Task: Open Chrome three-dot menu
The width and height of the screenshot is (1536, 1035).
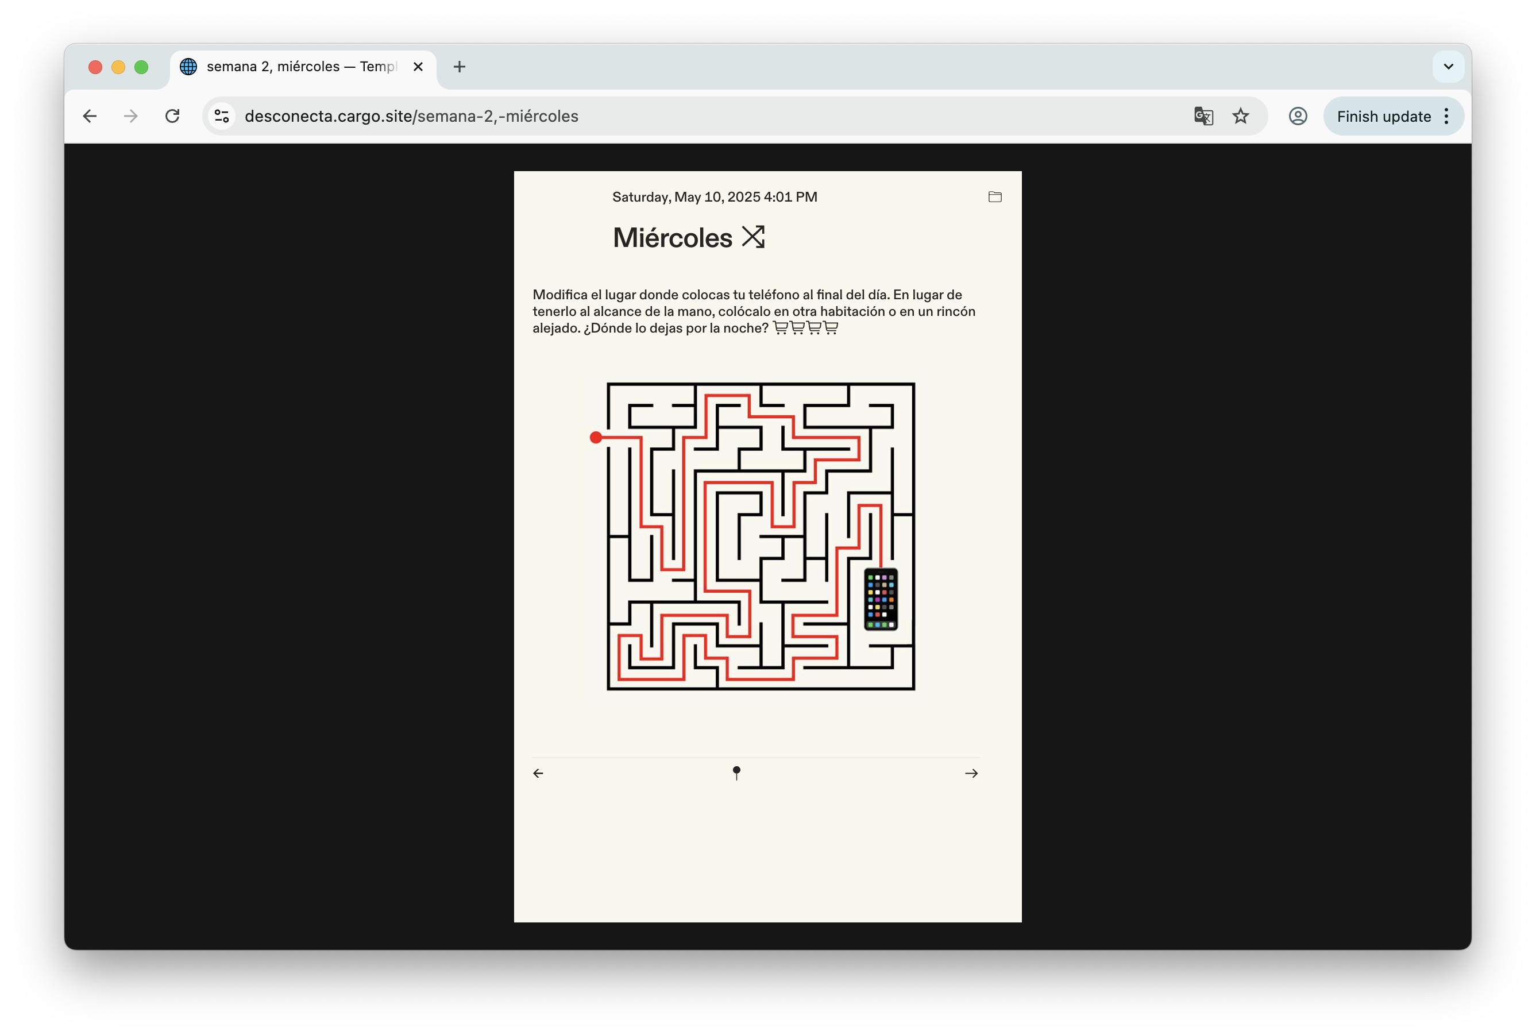Action: (1446, 116)
